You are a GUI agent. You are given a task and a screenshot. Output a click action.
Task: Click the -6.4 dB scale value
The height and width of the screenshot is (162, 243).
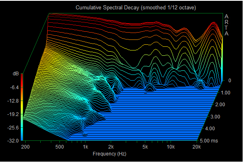(14, 88)
